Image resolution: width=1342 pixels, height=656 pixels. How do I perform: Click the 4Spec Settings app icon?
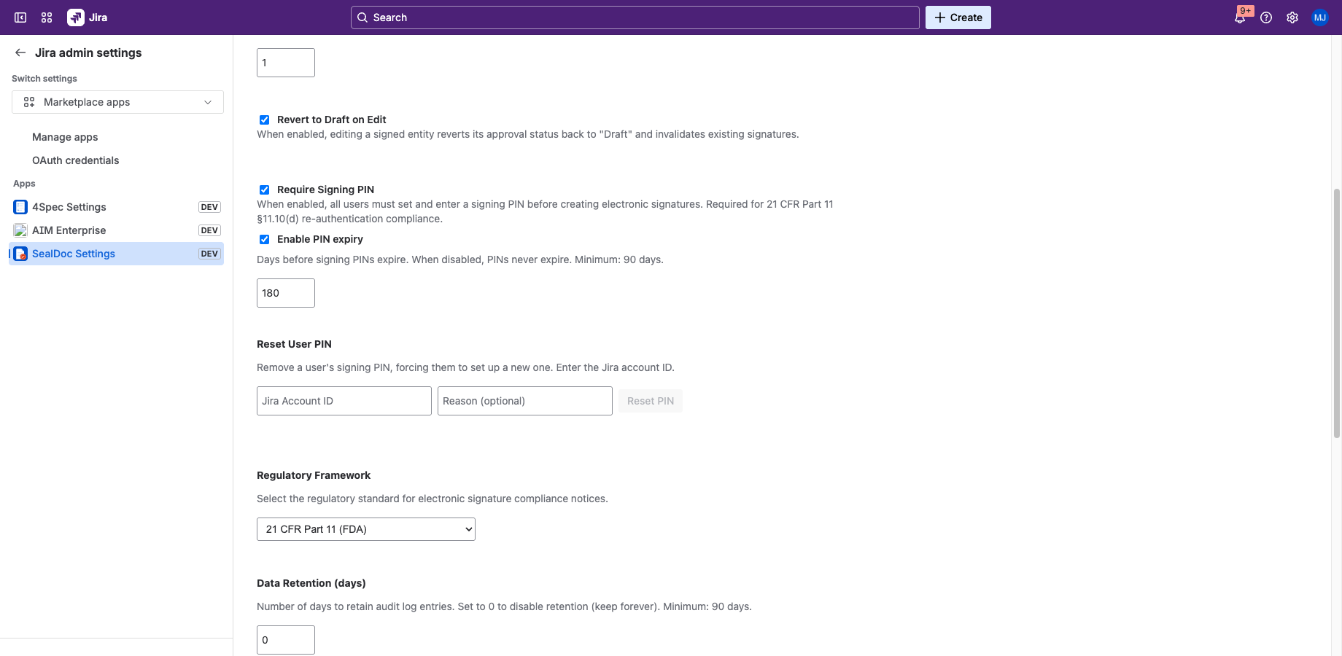[20, 207]
